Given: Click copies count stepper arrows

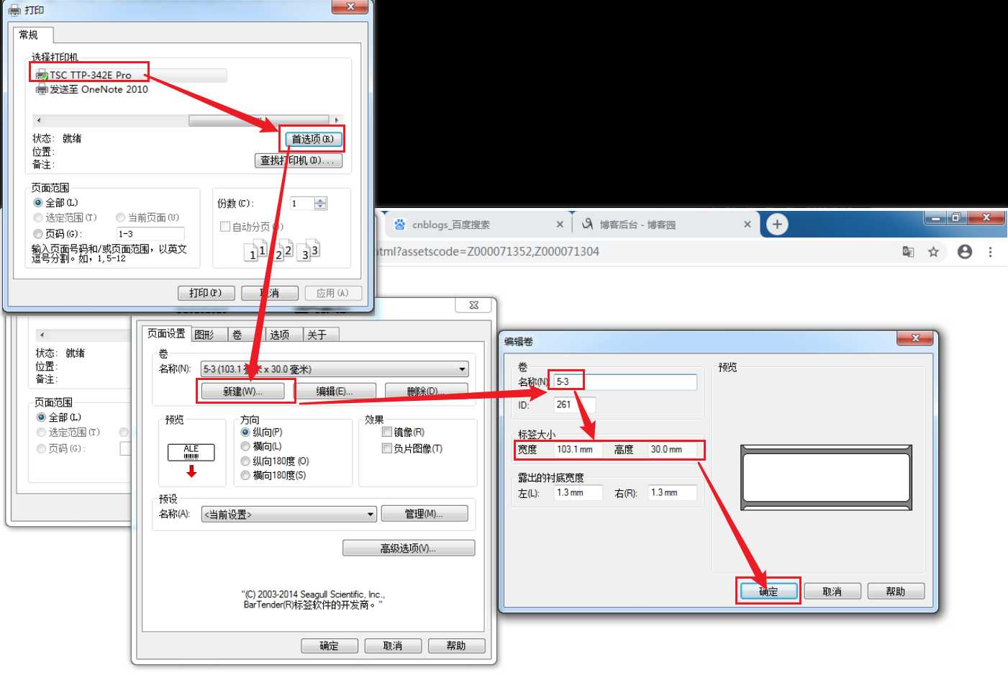Looking at the screenshot, I should point(321,204).
